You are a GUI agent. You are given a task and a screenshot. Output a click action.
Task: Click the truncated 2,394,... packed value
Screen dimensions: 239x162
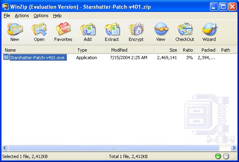coord(206,58)
